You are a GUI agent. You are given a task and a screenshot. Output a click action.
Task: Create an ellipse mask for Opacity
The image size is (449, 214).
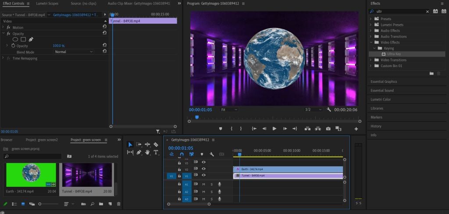tap(15, 39)
